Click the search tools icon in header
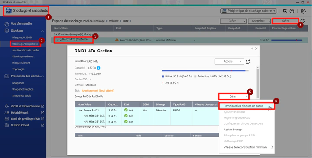 pyautogui.click(x=285, y=11)
